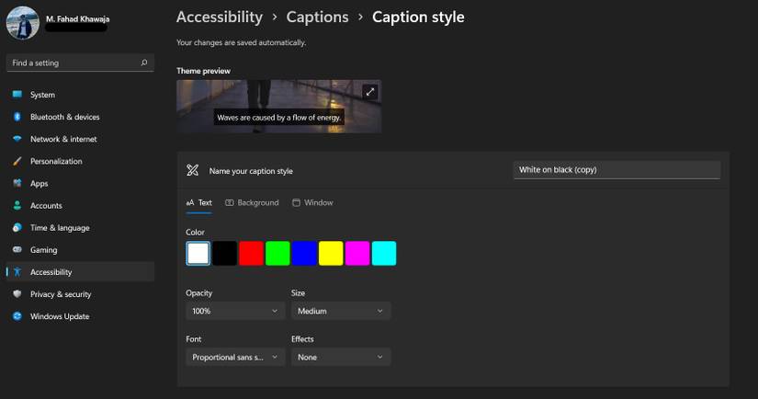Viewport: 758px width, 399px height.
Task: Open the Font dropdown Proportional sans
Action: click(x=235, y=357)
